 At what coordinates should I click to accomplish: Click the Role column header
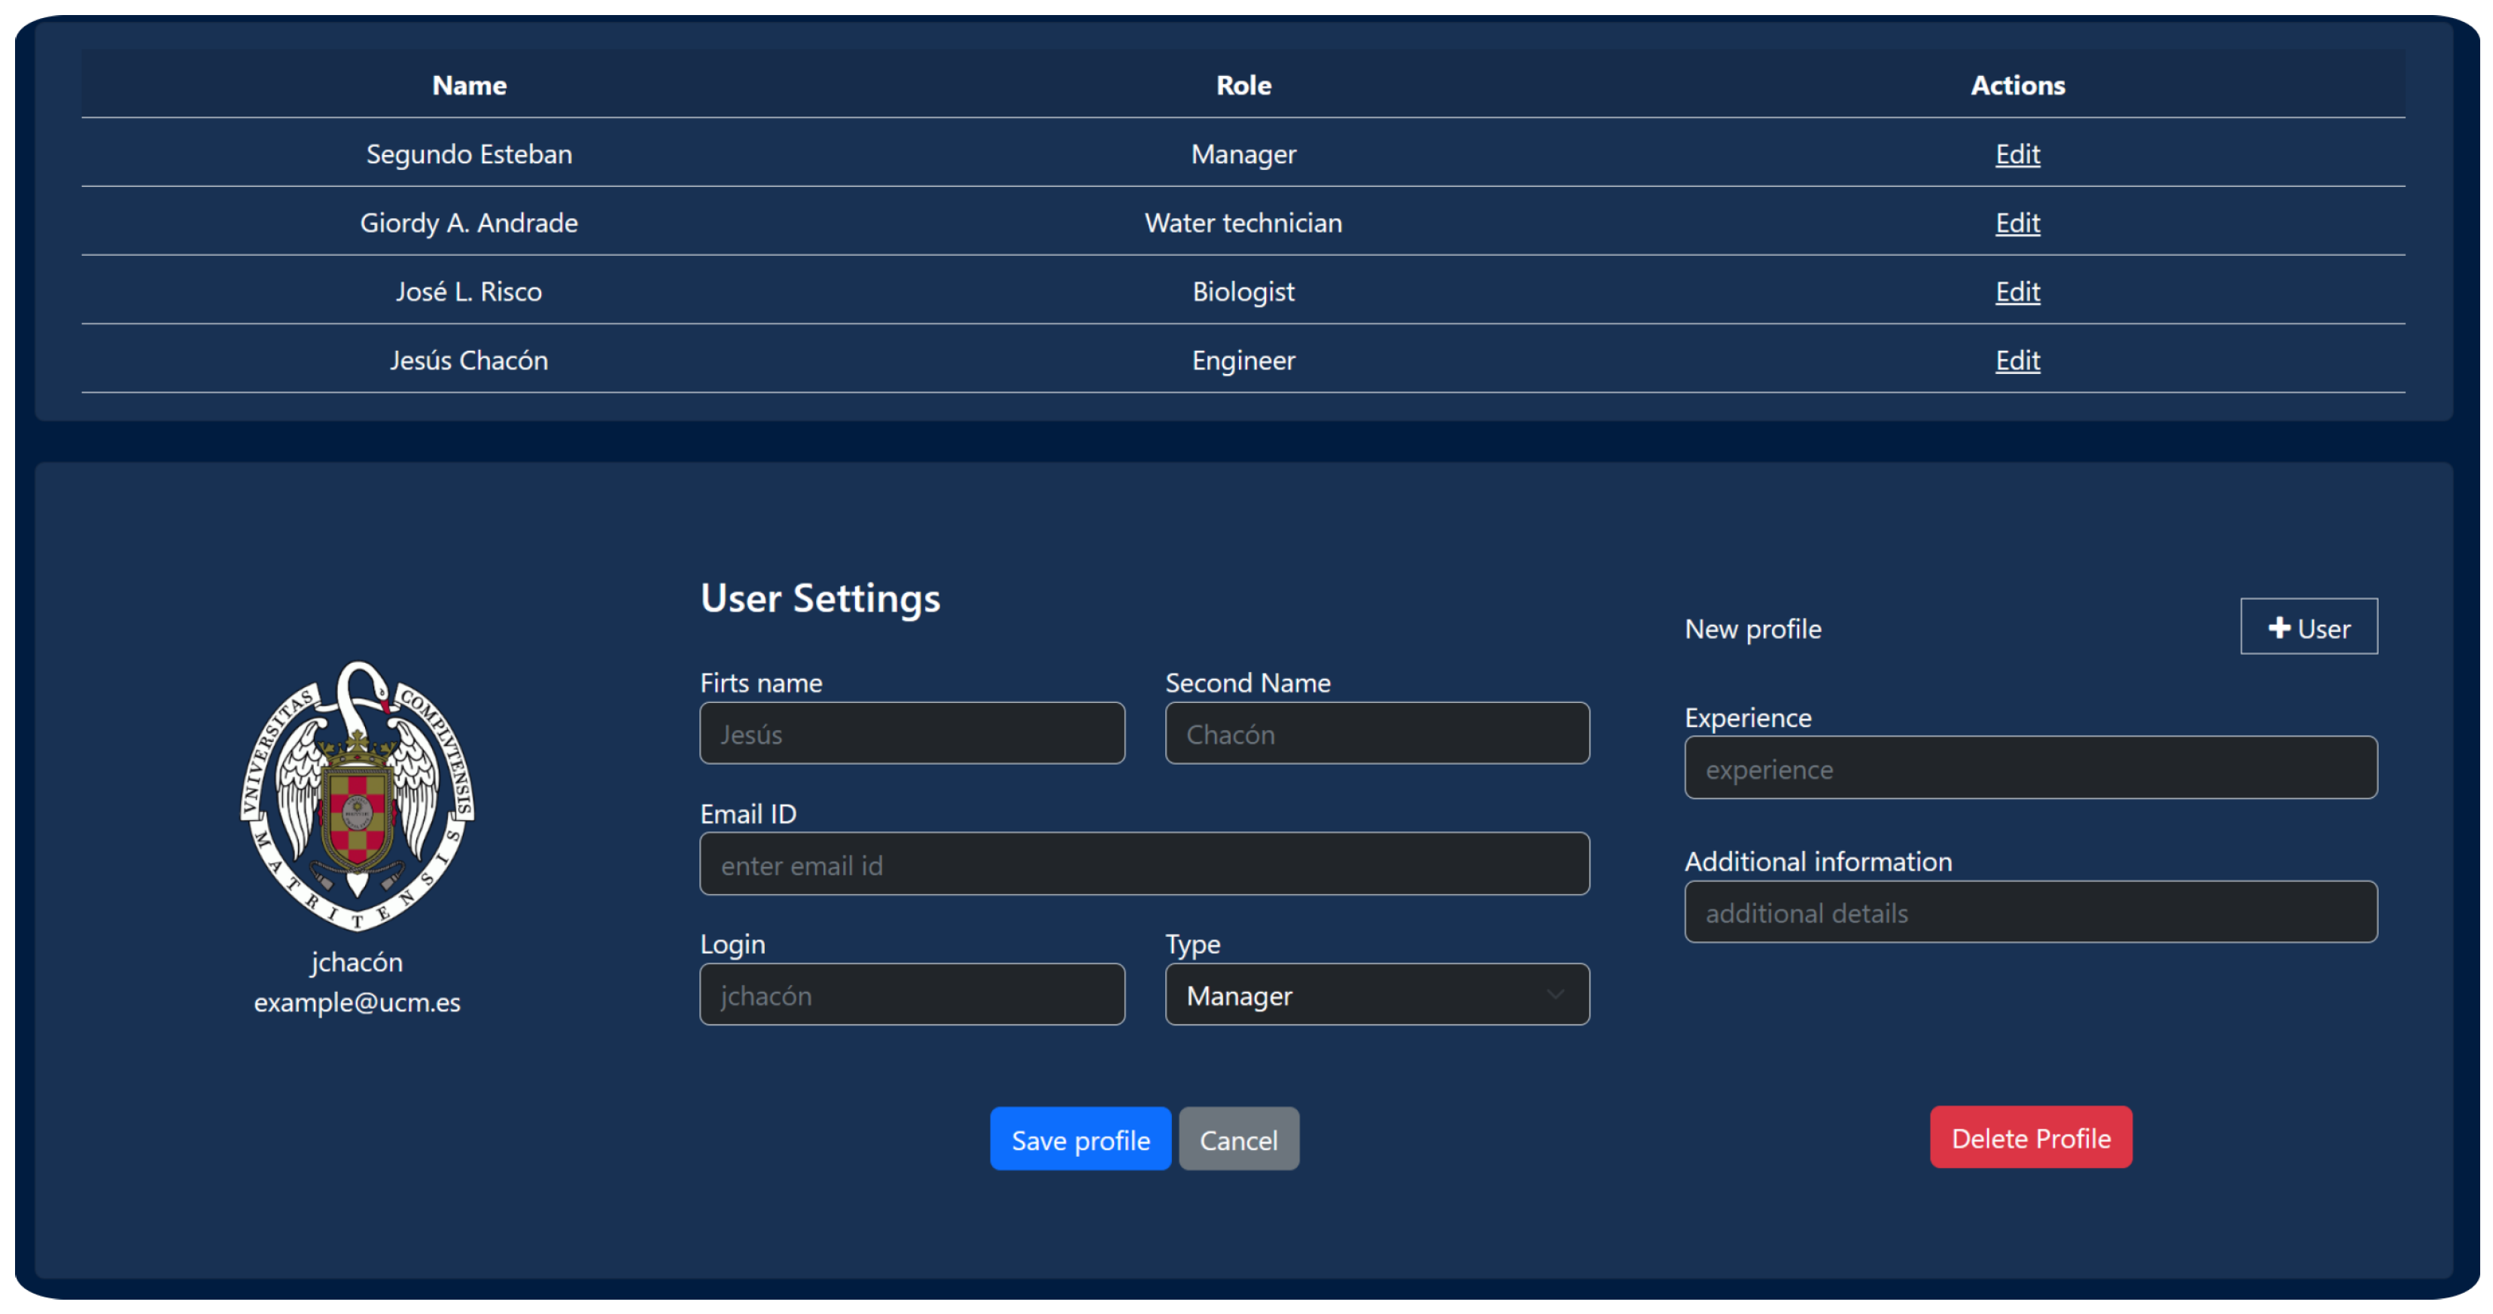(1243, 85)
